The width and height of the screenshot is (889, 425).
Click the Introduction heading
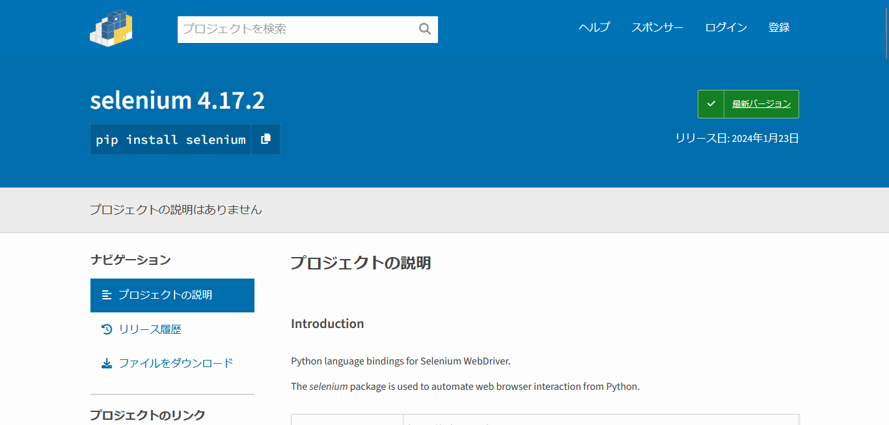[x=327, y=323]
